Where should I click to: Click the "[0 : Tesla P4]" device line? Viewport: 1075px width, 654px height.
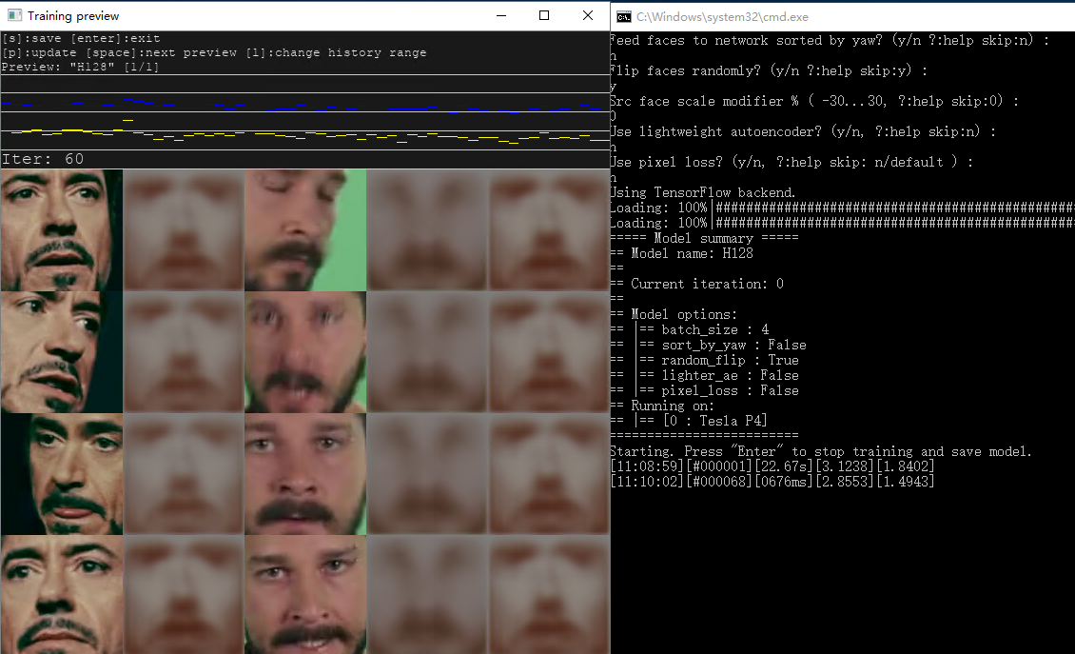coord(689,421)
